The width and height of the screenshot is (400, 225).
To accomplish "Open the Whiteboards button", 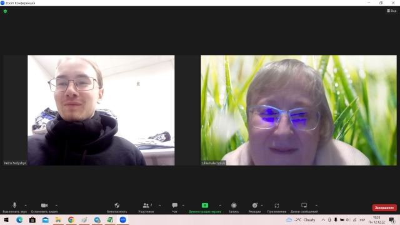I will [x=304, y=207].
